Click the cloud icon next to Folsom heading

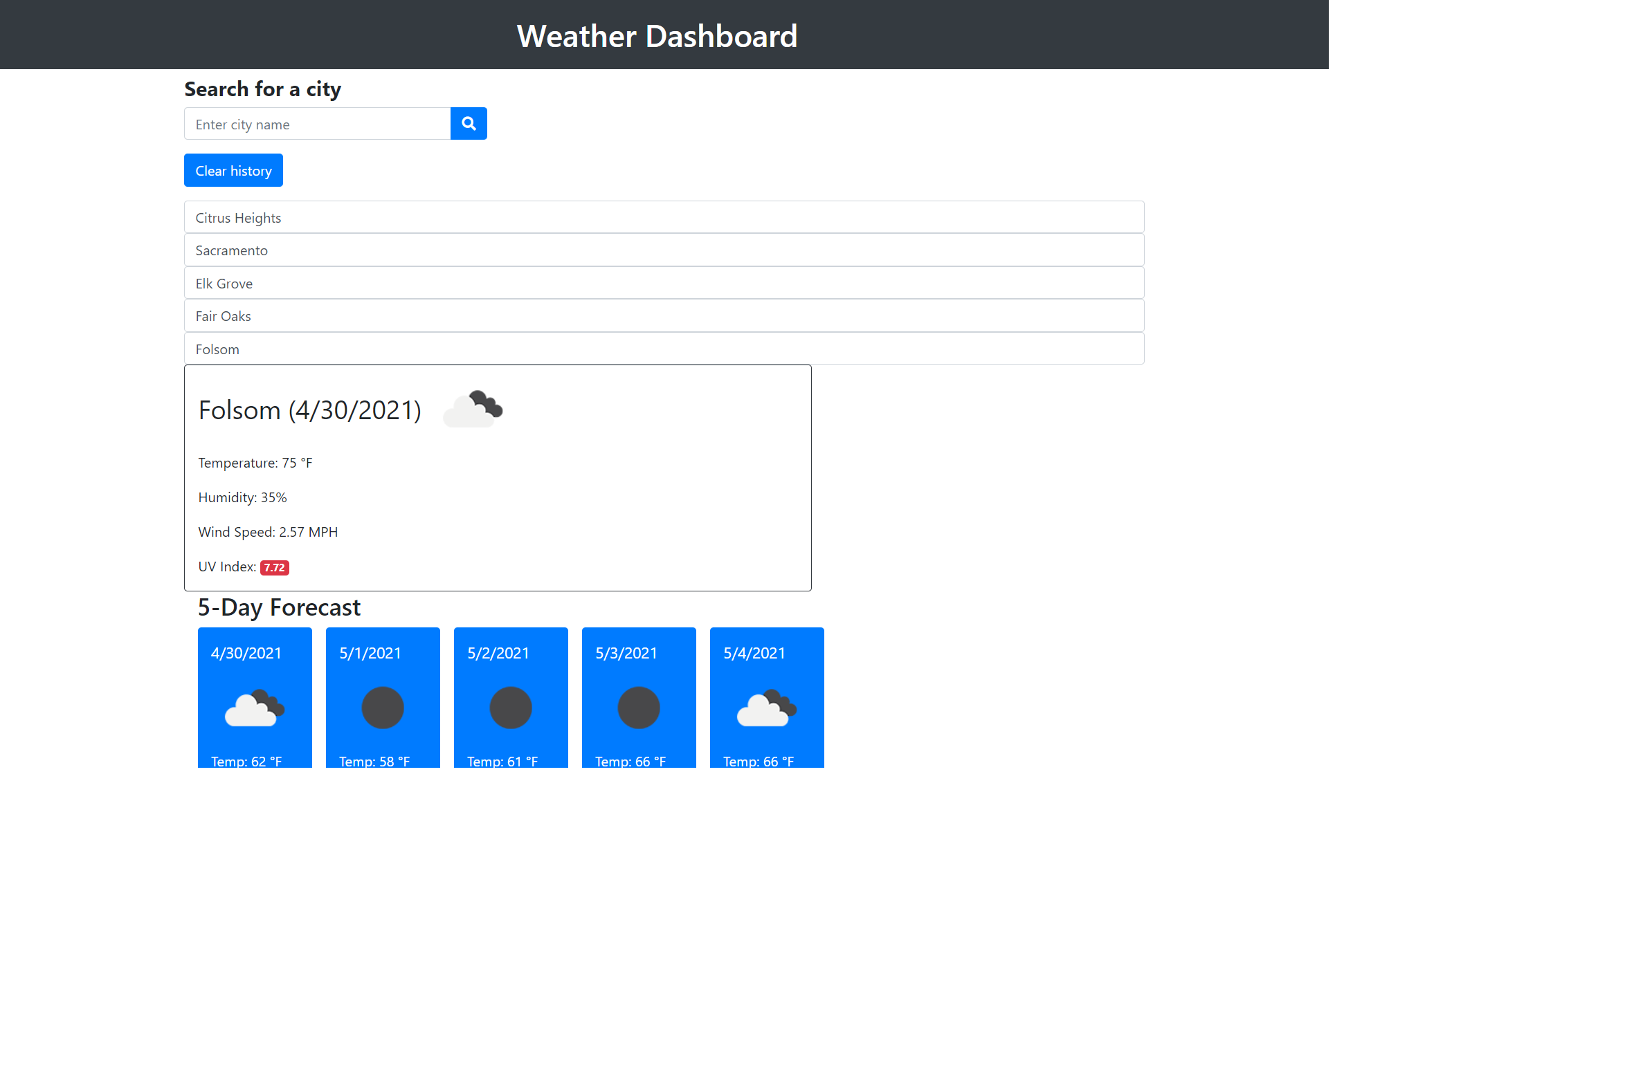point(473,409)
